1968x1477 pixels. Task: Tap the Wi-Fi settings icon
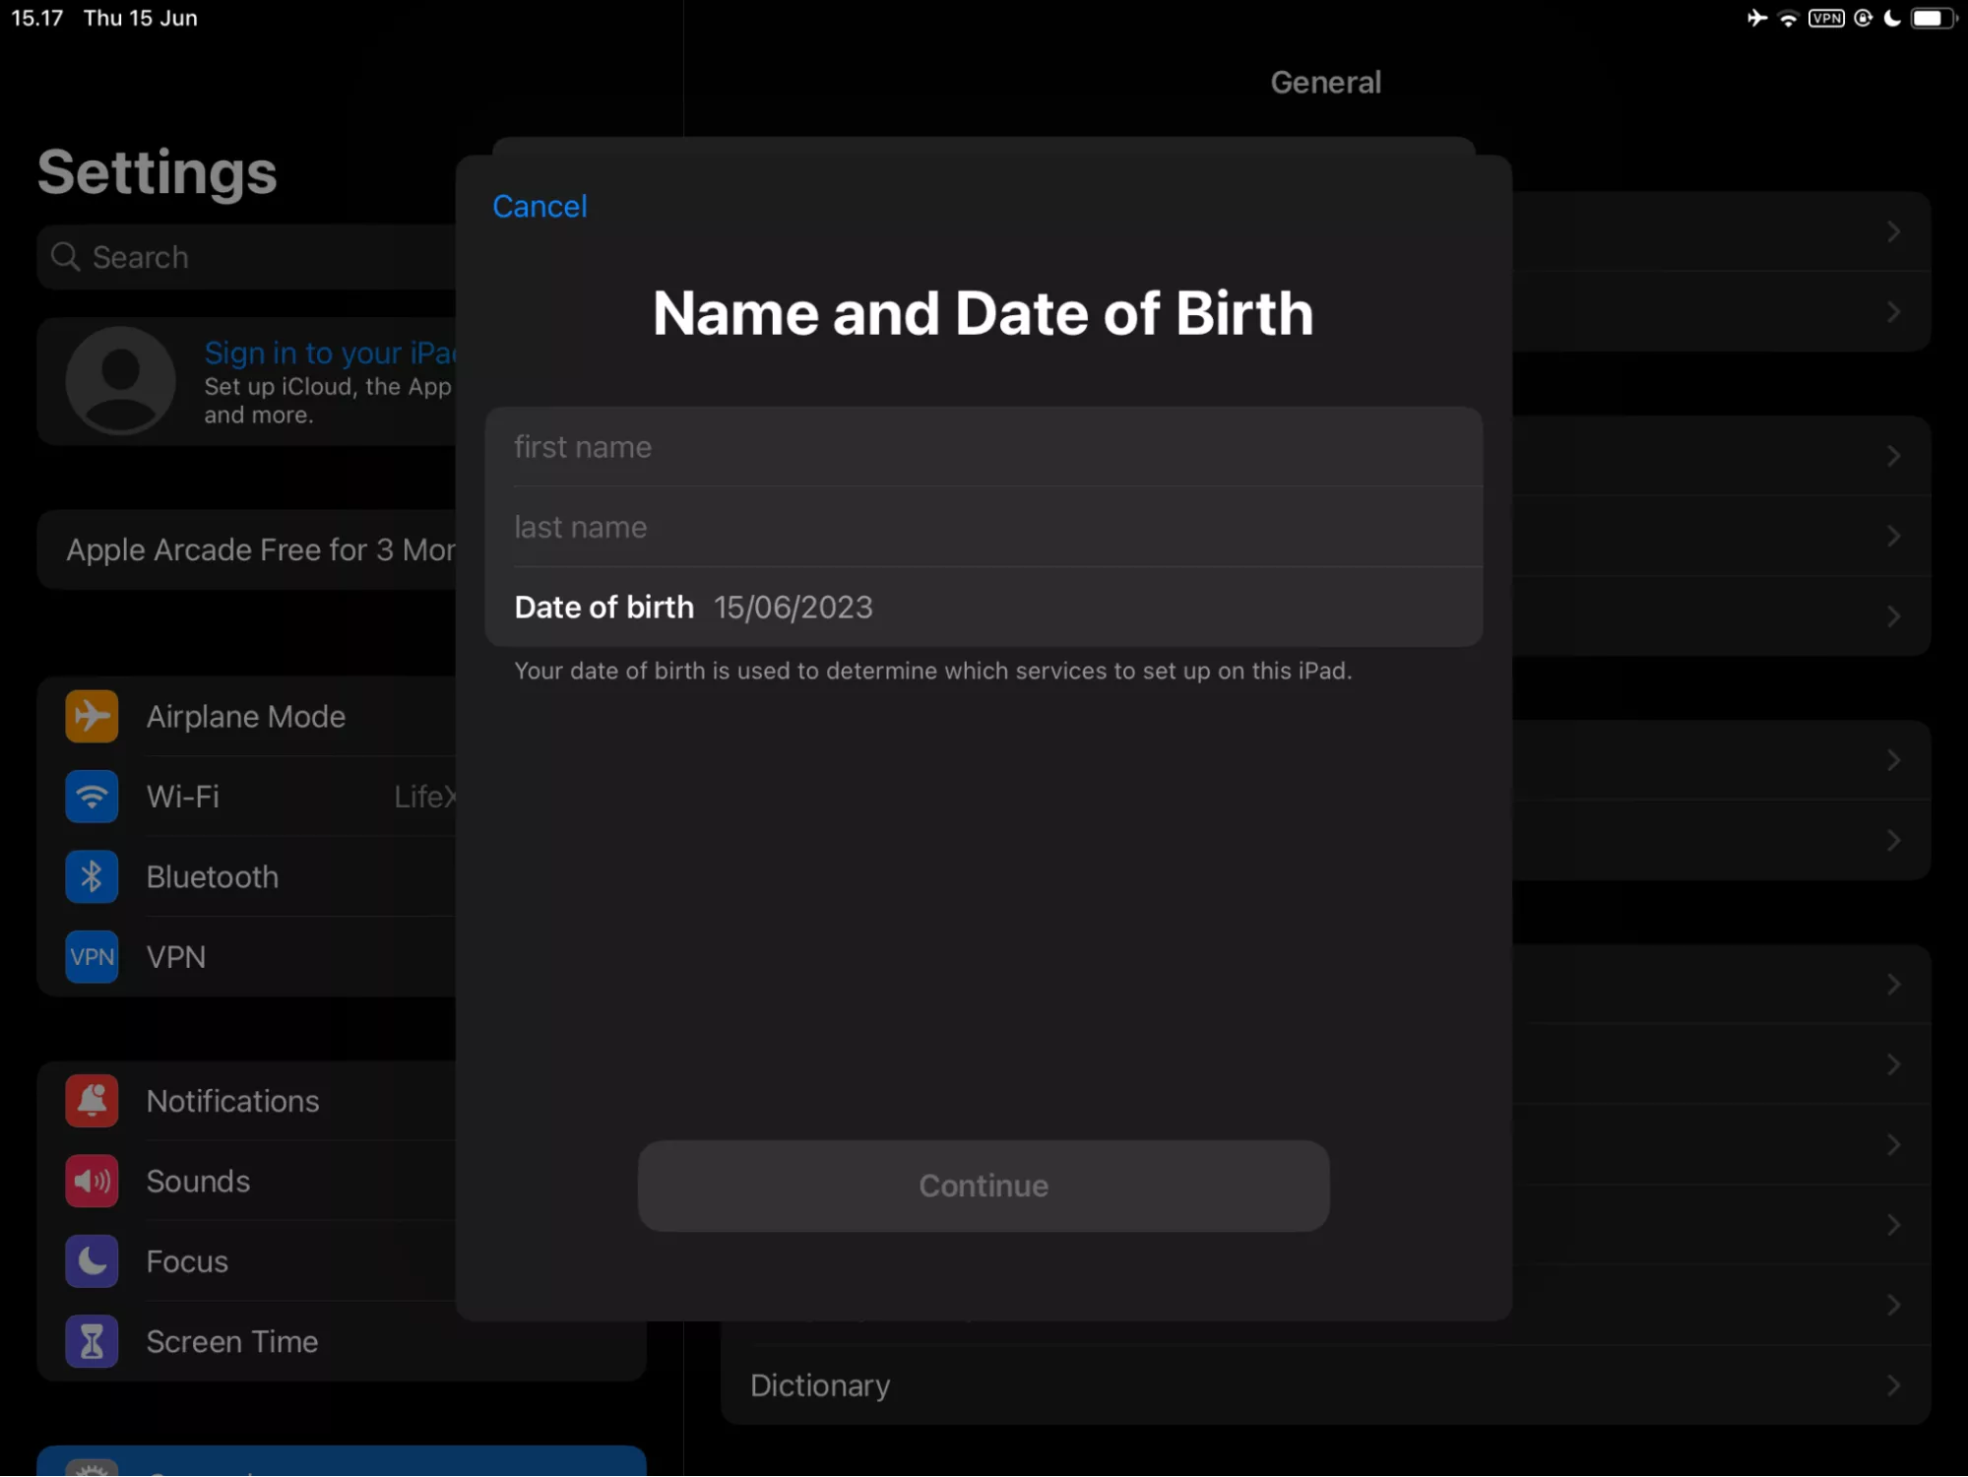click(x=92, y=795)
